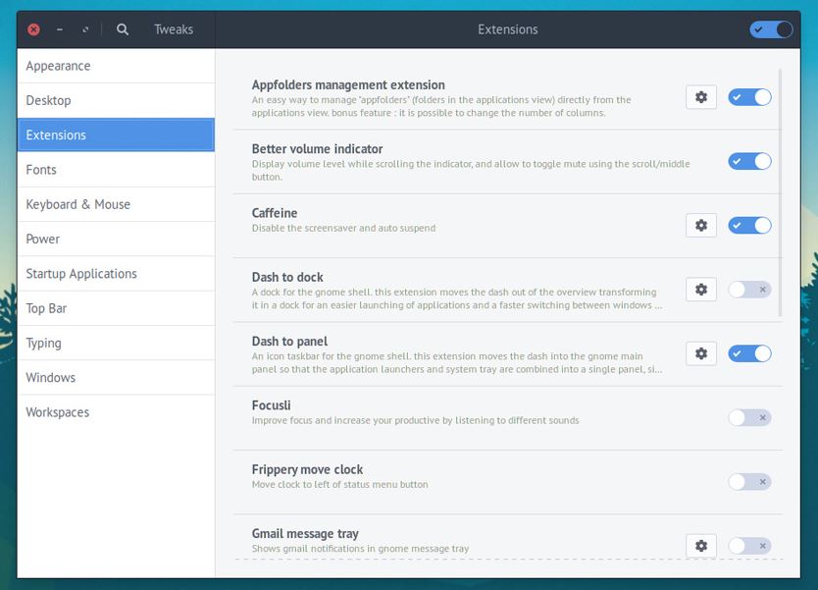Toggle the global Extensions switch in header
This screenshot has width=818, height=590.
771,29
